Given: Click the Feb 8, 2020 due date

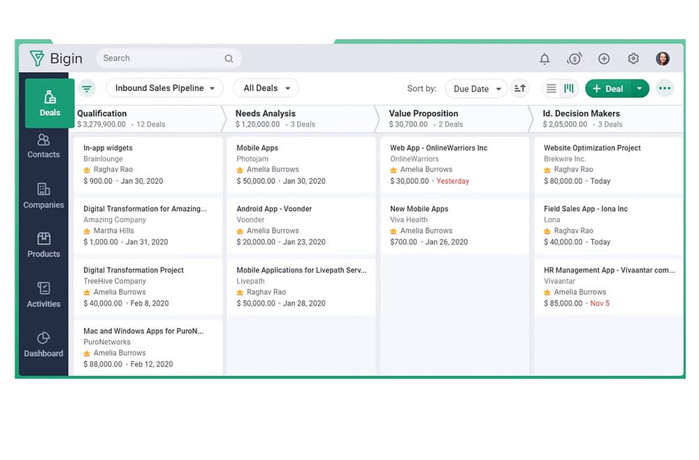Looking at the screenshot, I should tap(150, 303).
